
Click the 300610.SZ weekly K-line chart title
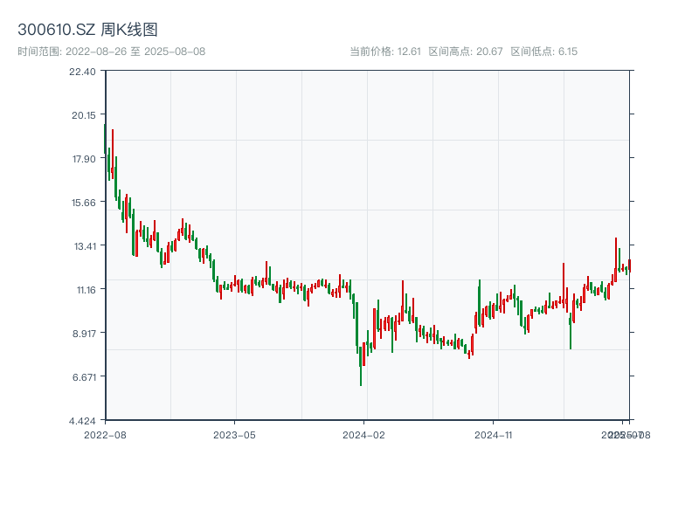pos(87,31)
